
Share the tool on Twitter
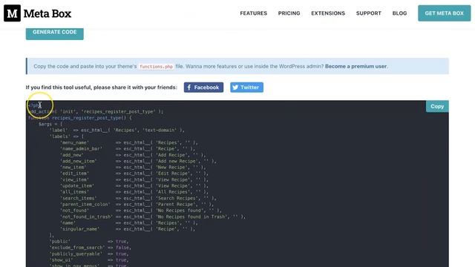click(x=246, y=88)
